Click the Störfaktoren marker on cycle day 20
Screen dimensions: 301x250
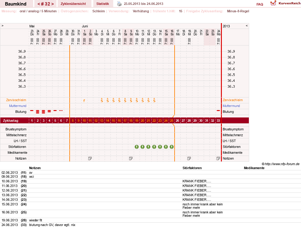pyautogui.click(x=142, y=147)
